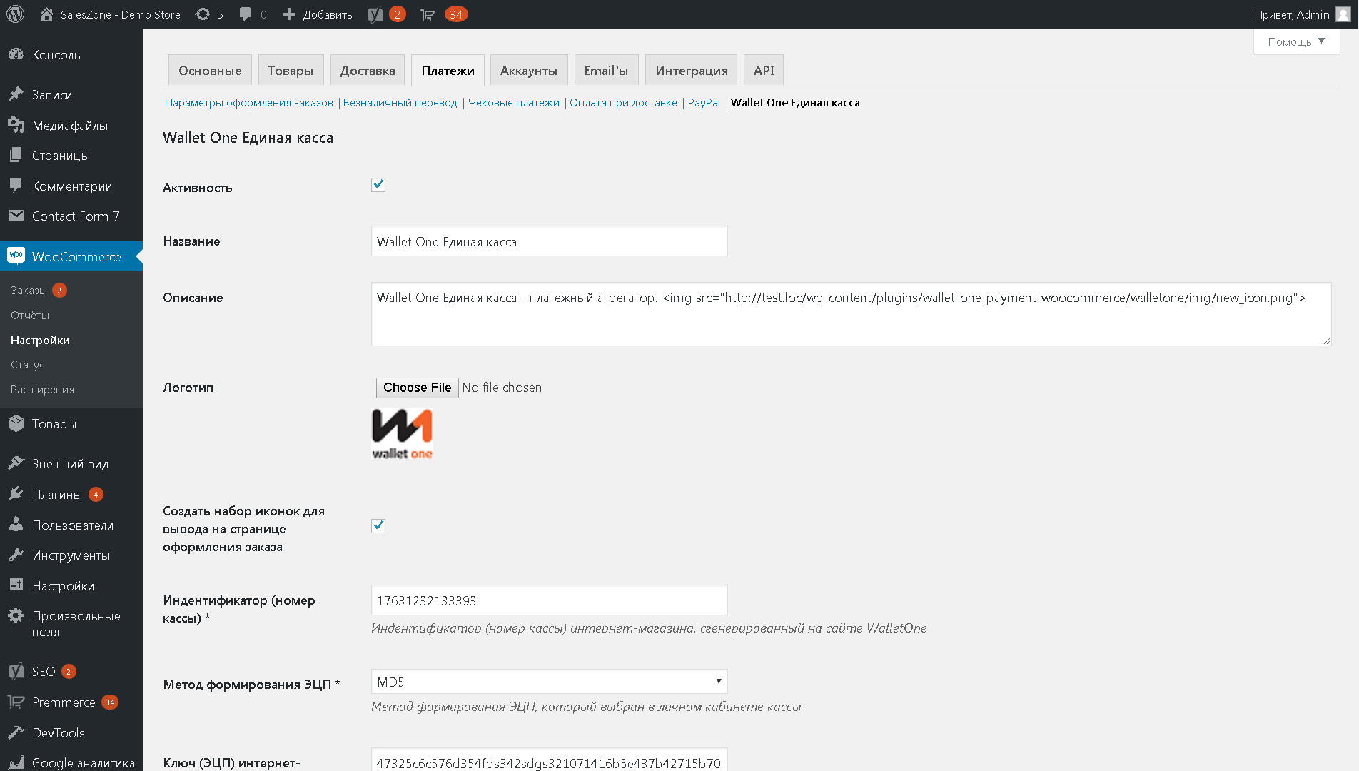Click the cart icon with 34 badge
The width and height of the screenshot is (1359, 771).
point(428,14)
